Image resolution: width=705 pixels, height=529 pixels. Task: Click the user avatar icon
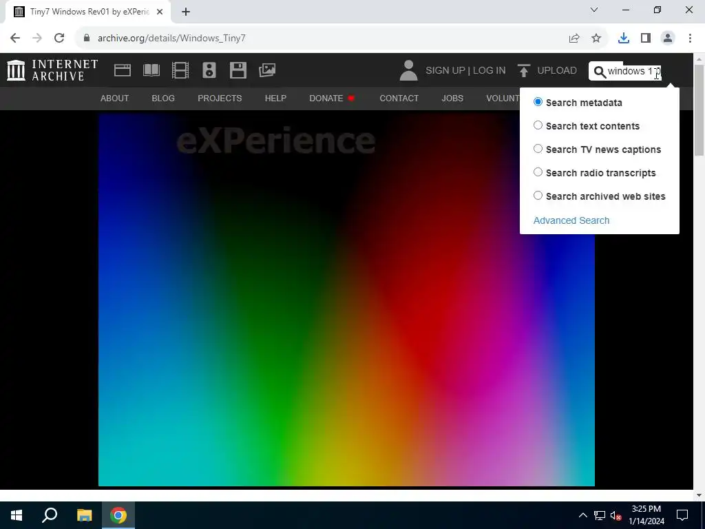(408, 71)
